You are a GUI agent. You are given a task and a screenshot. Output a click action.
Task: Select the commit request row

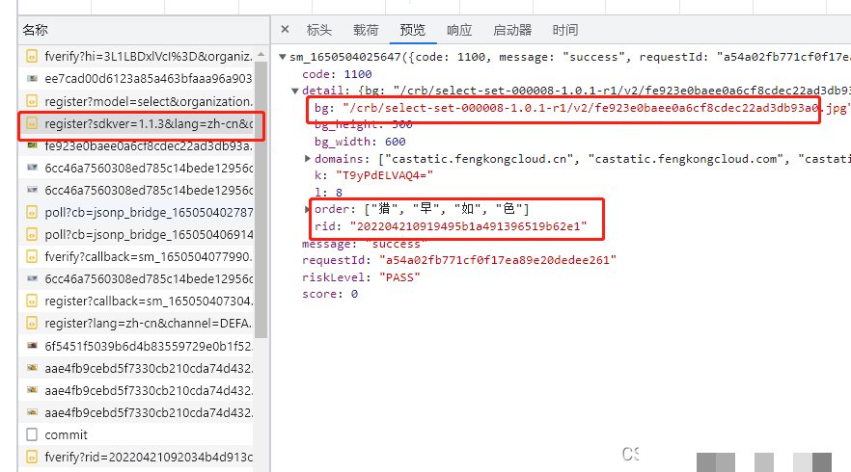tap(136, 434)
